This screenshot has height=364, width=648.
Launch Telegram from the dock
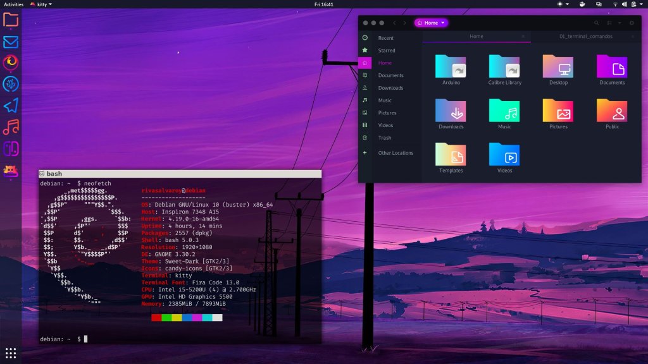coord(11,106)
